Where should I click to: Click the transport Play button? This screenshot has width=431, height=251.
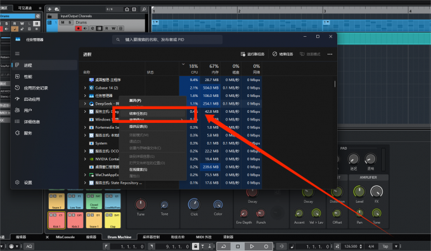coord(252,247)
